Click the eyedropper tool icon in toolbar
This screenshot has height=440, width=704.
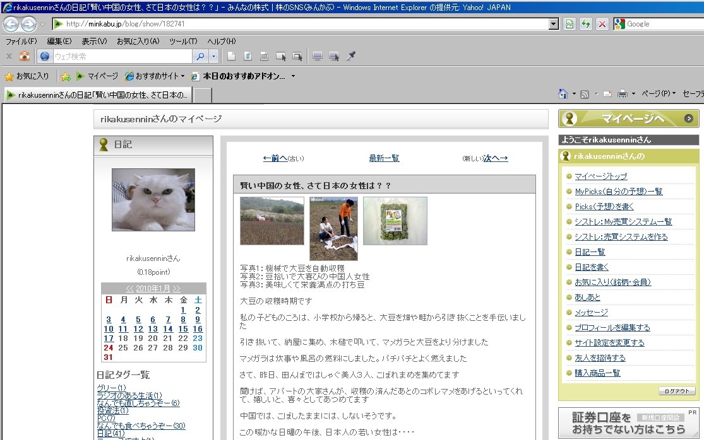coord(351,57)
